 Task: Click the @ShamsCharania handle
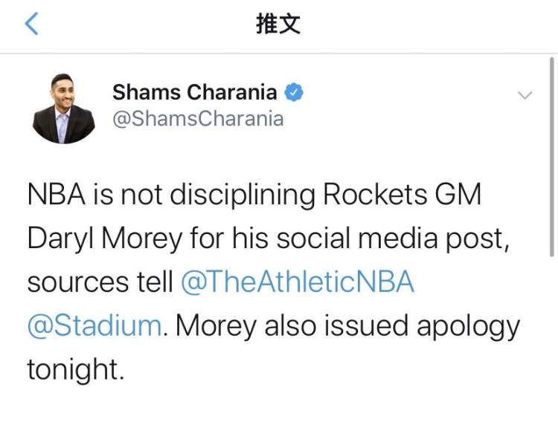coord(198,119)
